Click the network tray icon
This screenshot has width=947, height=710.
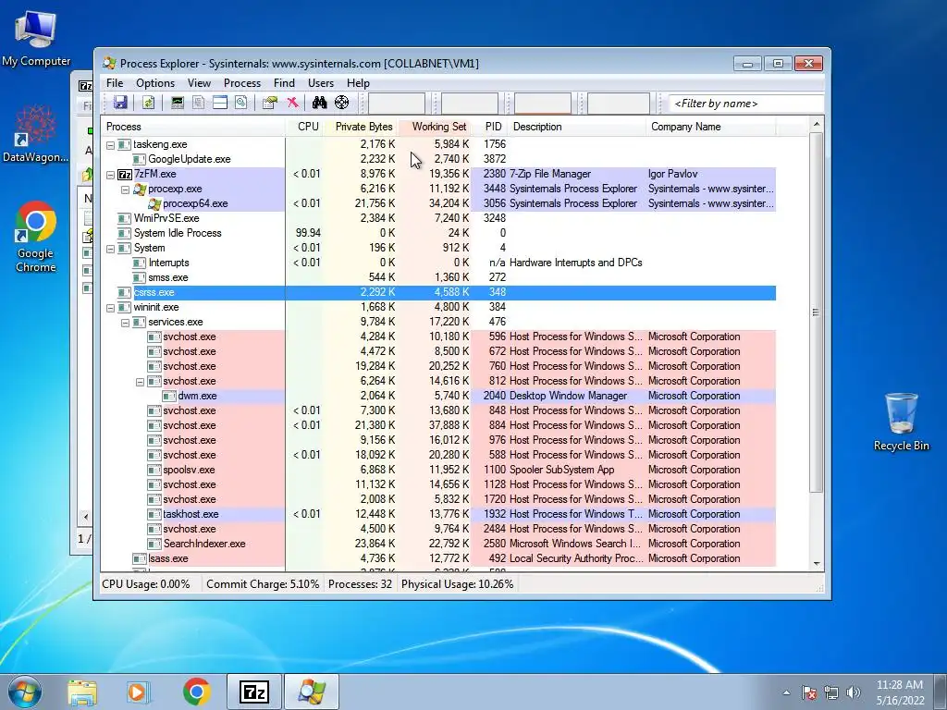(831, 692)
